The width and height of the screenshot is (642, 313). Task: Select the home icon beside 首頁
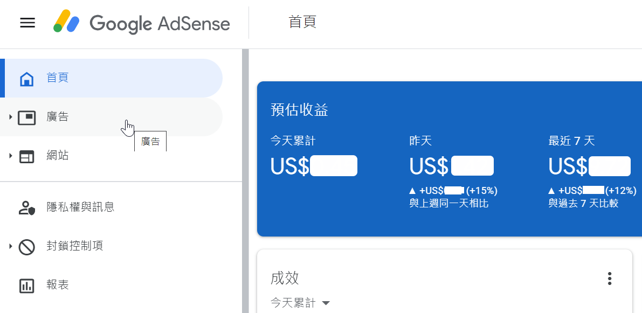pyautogui.click(x=27, y=78)
